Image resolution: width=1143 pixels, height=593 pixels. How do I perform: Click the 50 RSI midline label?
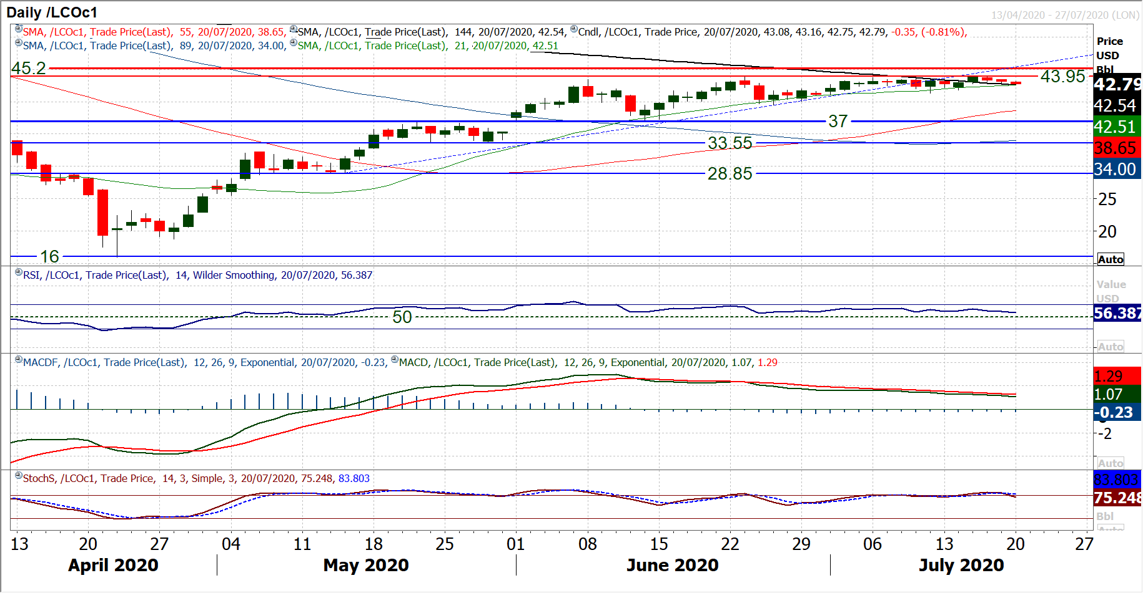[x=402, y=317]
